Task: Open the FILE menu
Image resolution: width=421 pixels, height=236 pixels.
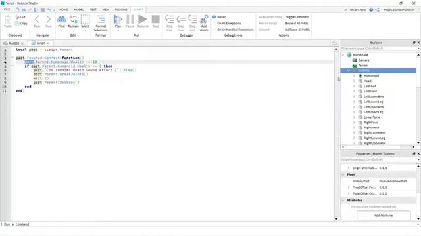Action: click(7, 9)
